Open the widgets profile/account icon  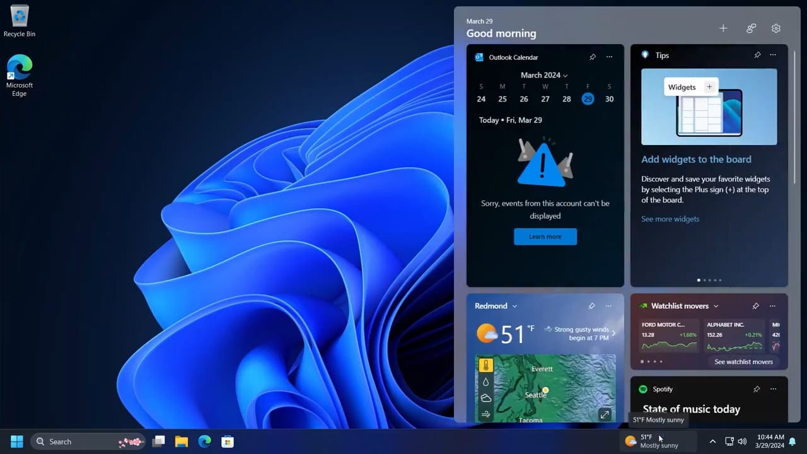(x=751, y=28)
